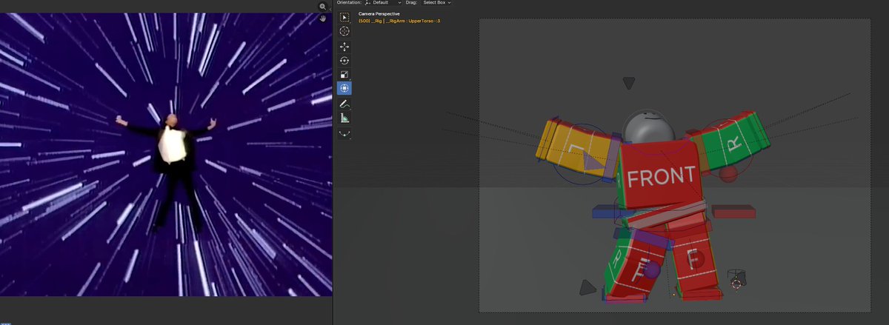Select the Annotate tool
Screen dimensions: 889x325
pos(344,104)
